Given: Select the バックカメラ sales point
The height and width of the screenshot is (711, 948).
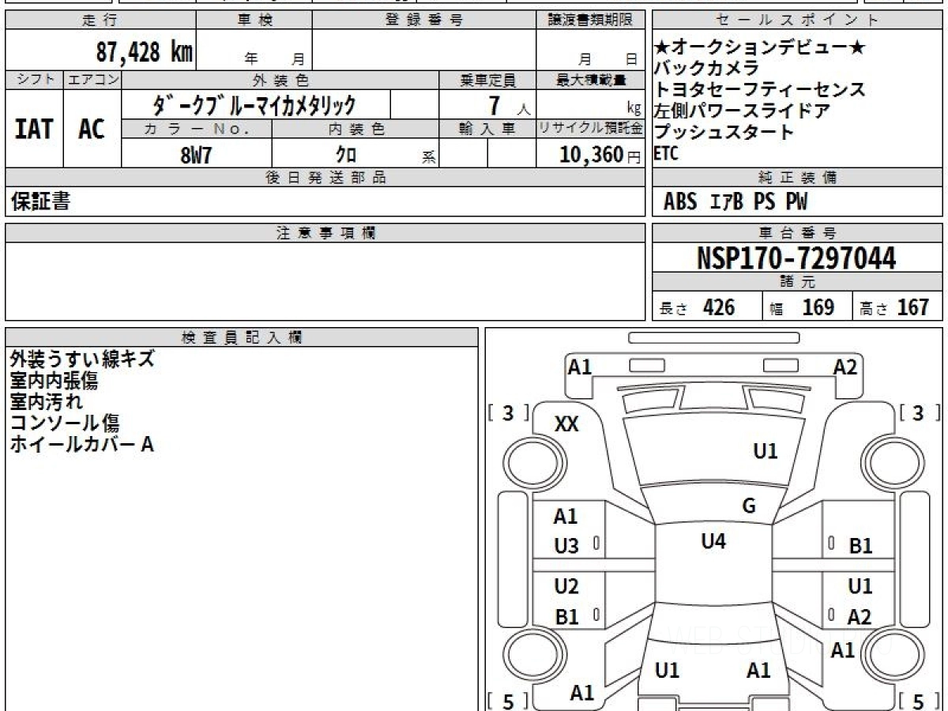Looking at the screenshot, I should [707, 68].
